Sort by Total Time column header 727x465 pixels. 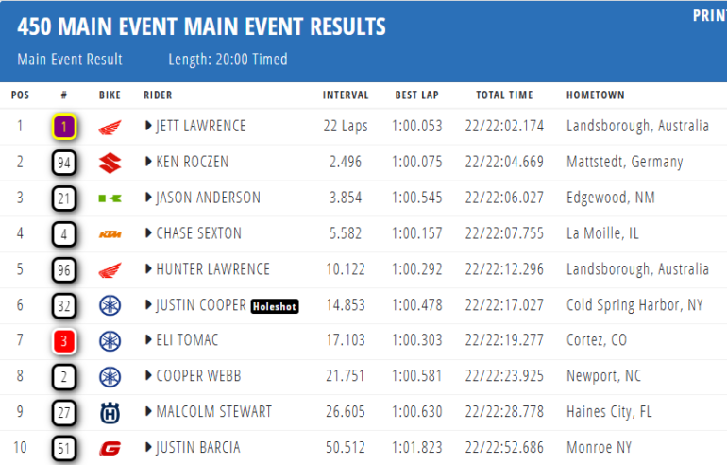click(504, 95)
